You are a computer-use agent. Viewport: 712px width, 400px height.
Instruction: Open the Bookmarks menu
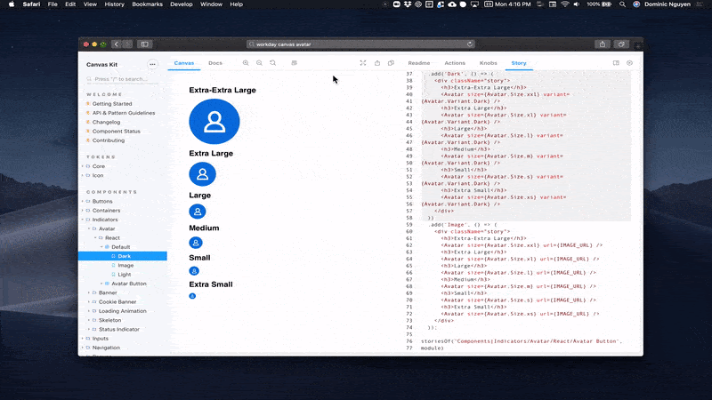tap(147, 4)
